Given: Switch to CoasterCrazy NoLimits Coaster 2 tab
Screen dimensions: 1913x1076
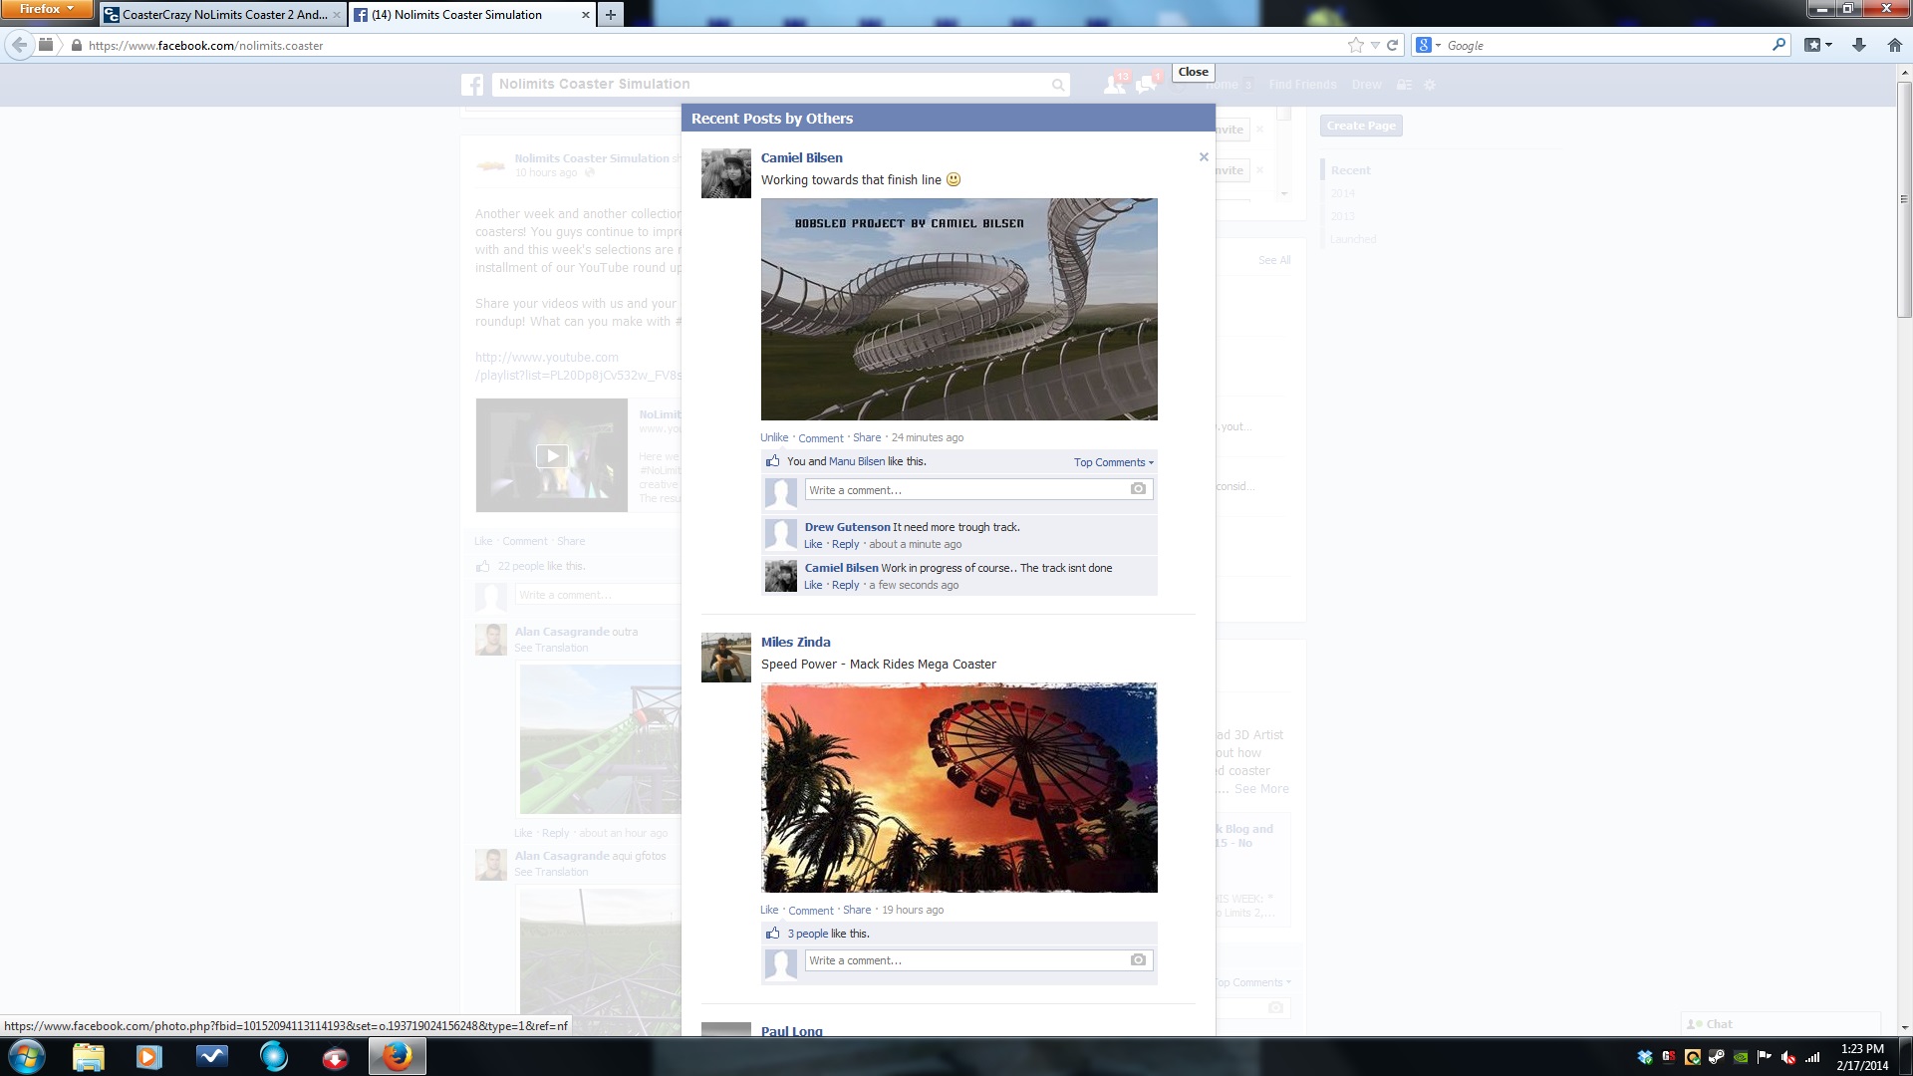Looking at the screenshot, I should 224,15.
